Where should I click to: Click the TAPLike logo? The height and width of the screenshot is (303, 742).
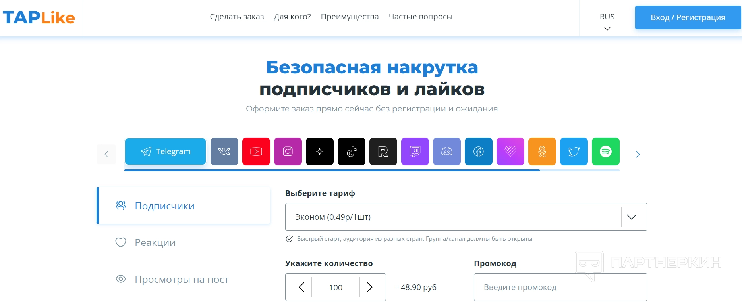(39, 17)
